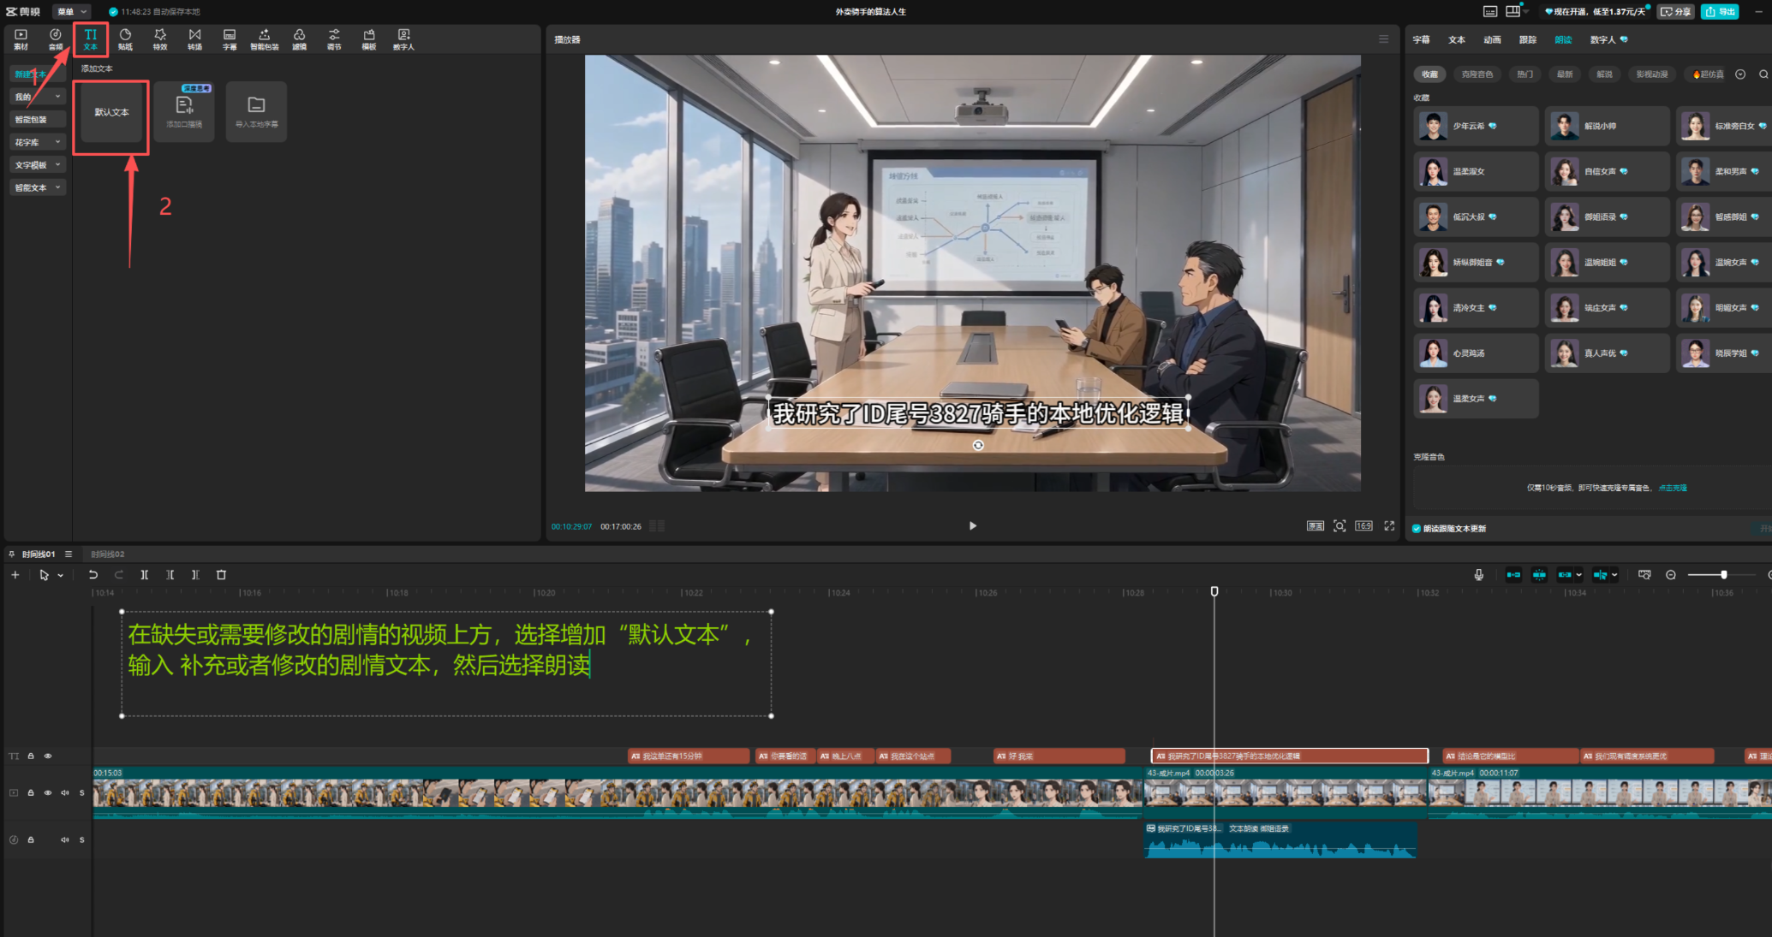Open the 转场 transitions panel
The image size is (1772, 937).
click(195, 39)
